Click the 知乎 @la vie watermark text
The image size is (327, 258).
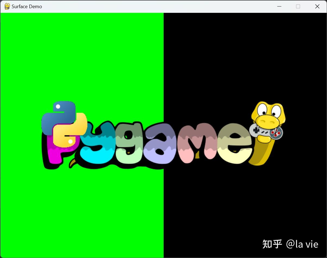click(x=289, y=244)
